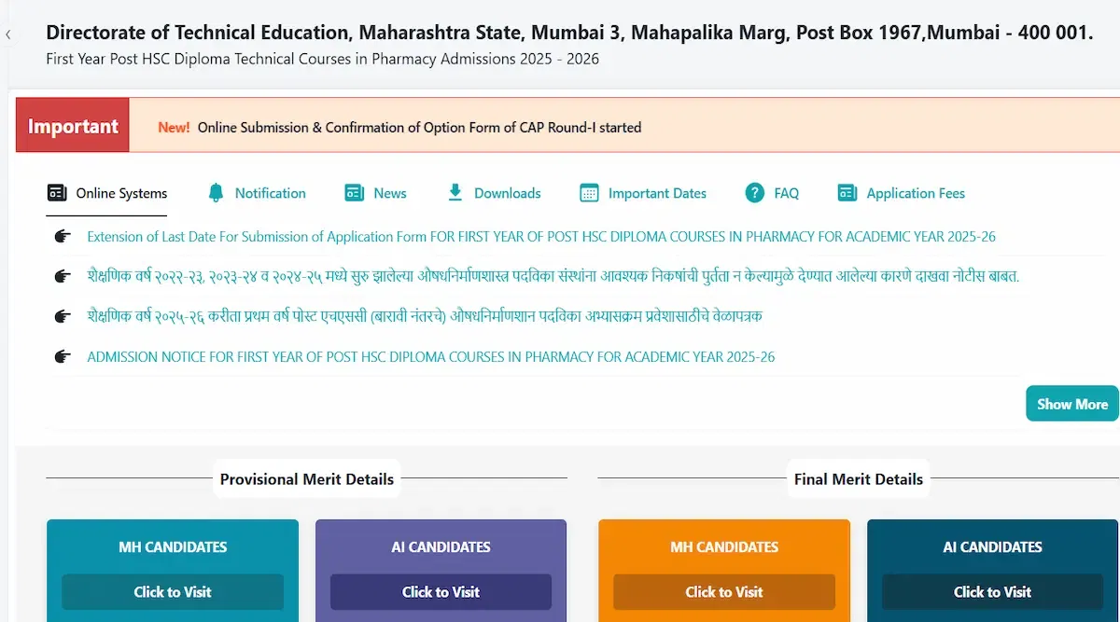Visit Final Merit MH Candidates page
Viewport: 1120px width, 622px height.
(x=724, y=592)
